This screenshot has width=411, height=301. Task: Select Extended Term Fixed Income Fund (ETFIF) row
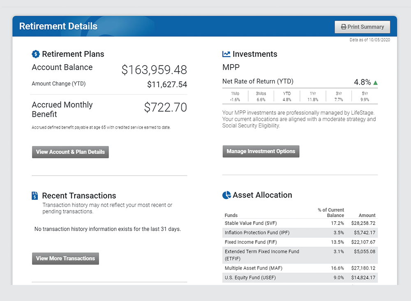pyautogui.click(x=300, y=255)
